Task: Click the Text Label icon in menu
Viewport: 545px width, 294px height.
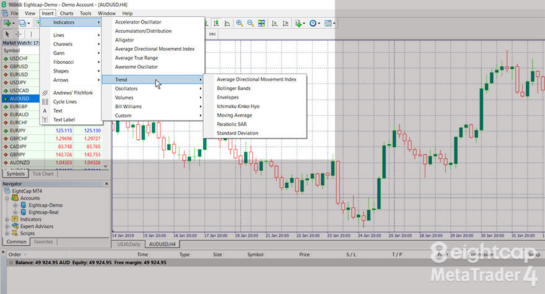Action: click(45, 120)
